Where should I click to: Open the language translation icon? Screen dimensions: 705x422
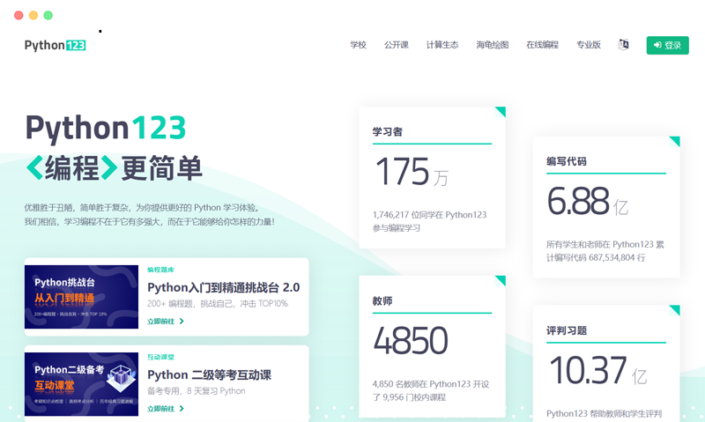point(623,45)
